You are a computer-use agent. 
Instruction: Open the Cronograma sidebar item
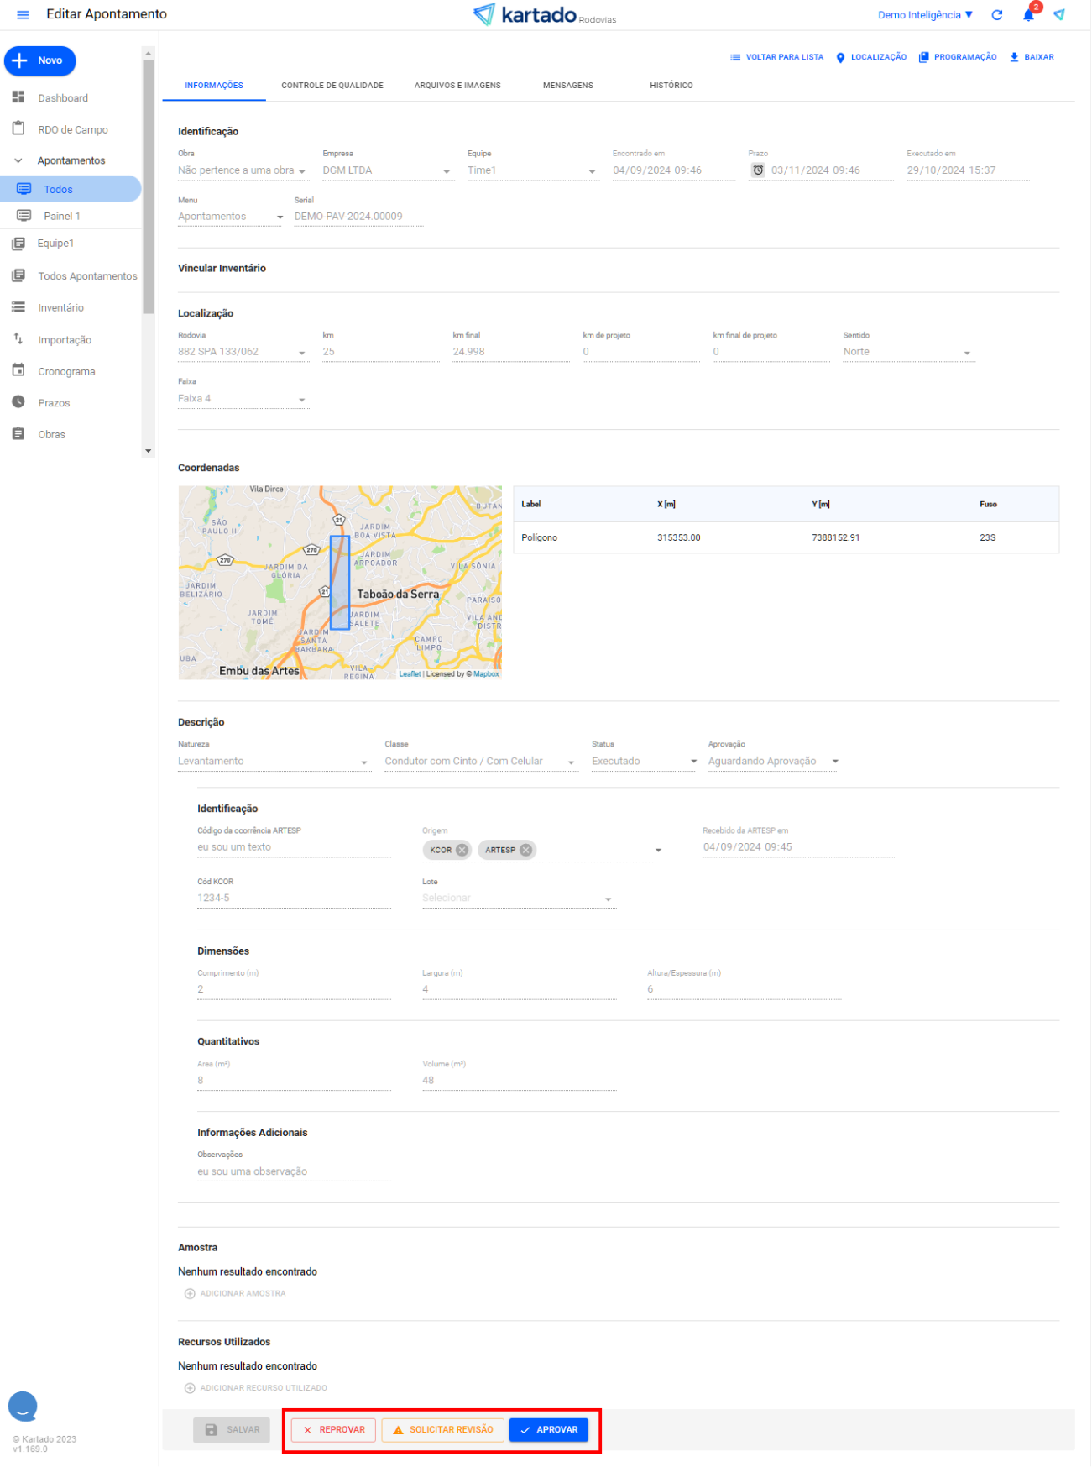pos(65,371)
